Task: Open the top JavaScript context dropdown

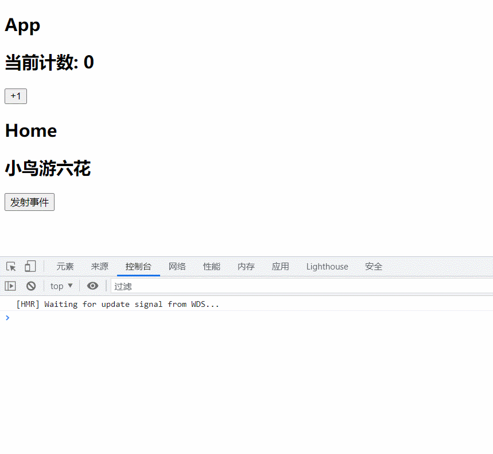Action: click(x=61, y=286)
